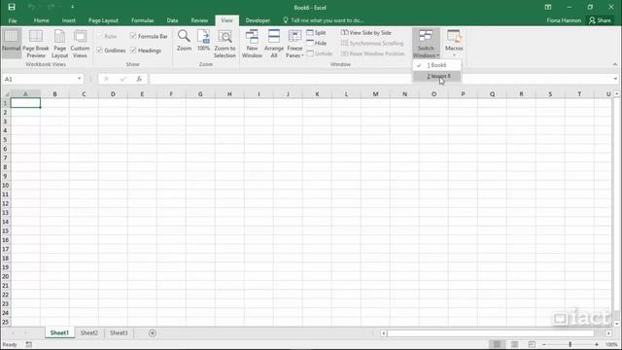Click View Side by Side
Image resolution: width=622 pixels, height=350 pixels.
pos(366,32)
